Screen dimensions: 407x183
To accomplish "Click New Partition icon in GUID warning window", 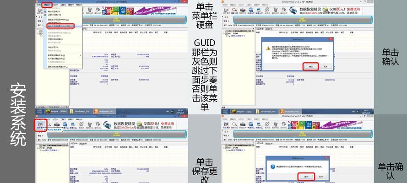I will [x=259, y=11].
